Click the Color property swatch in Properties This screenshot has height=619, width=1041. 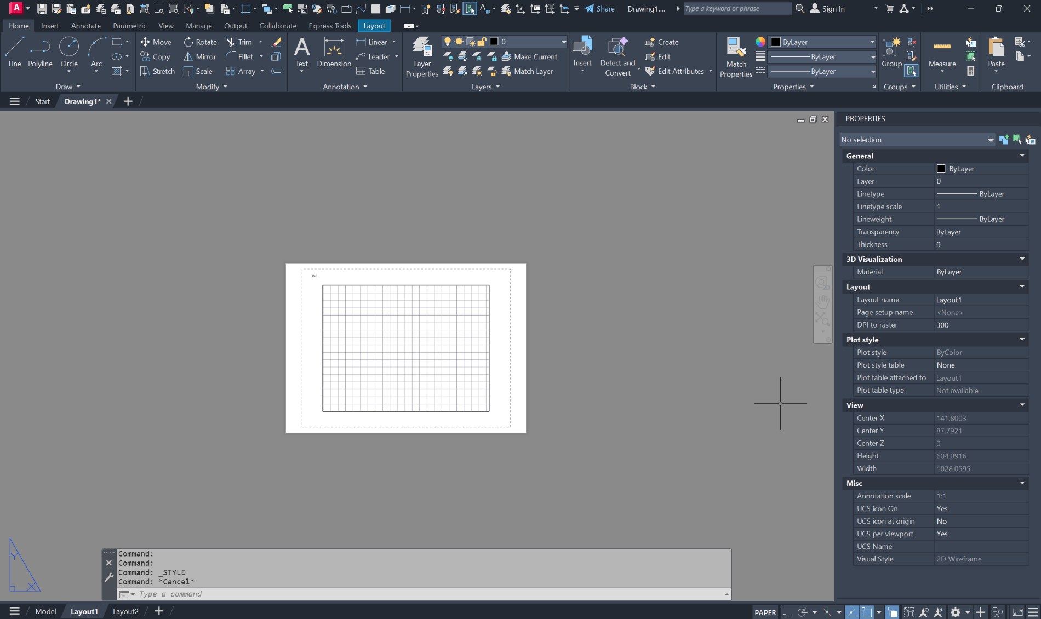pyautogui.click(x=941, y=169)
